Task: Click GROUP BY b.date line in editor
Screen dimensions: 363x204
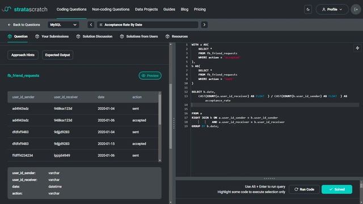Action: click(205, 126)
